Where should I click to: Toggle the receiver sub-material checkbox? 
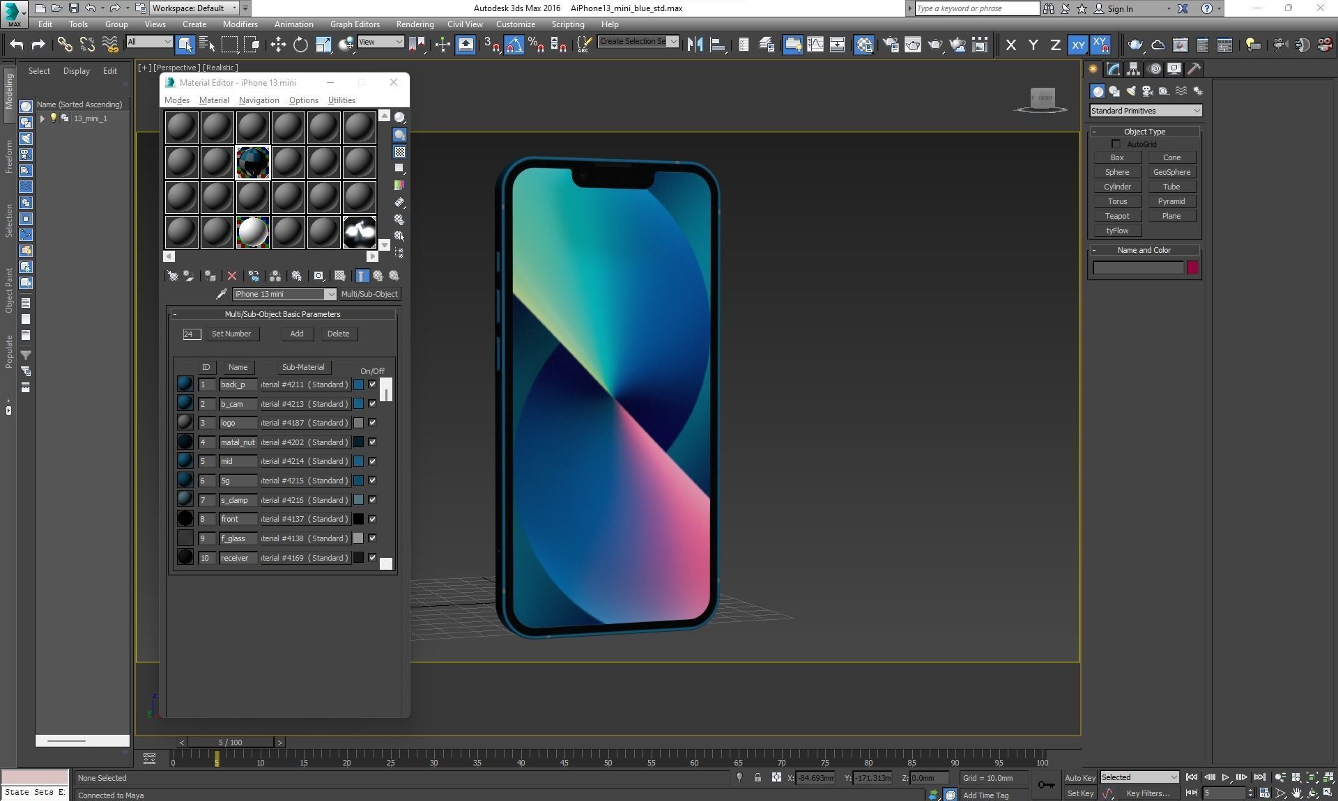[372, 558]
